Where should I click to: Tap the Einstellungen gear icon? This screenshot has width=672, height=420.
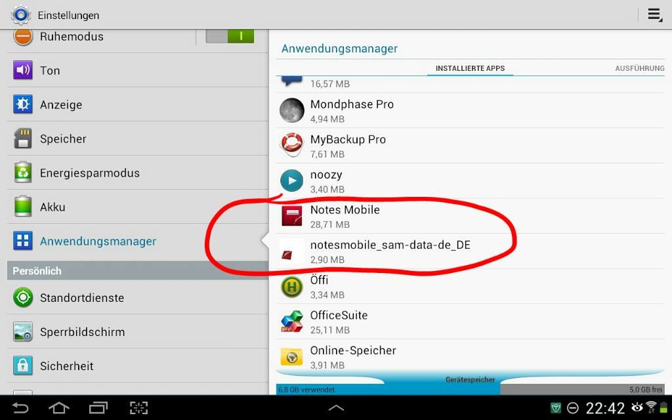tap(20, 15)
